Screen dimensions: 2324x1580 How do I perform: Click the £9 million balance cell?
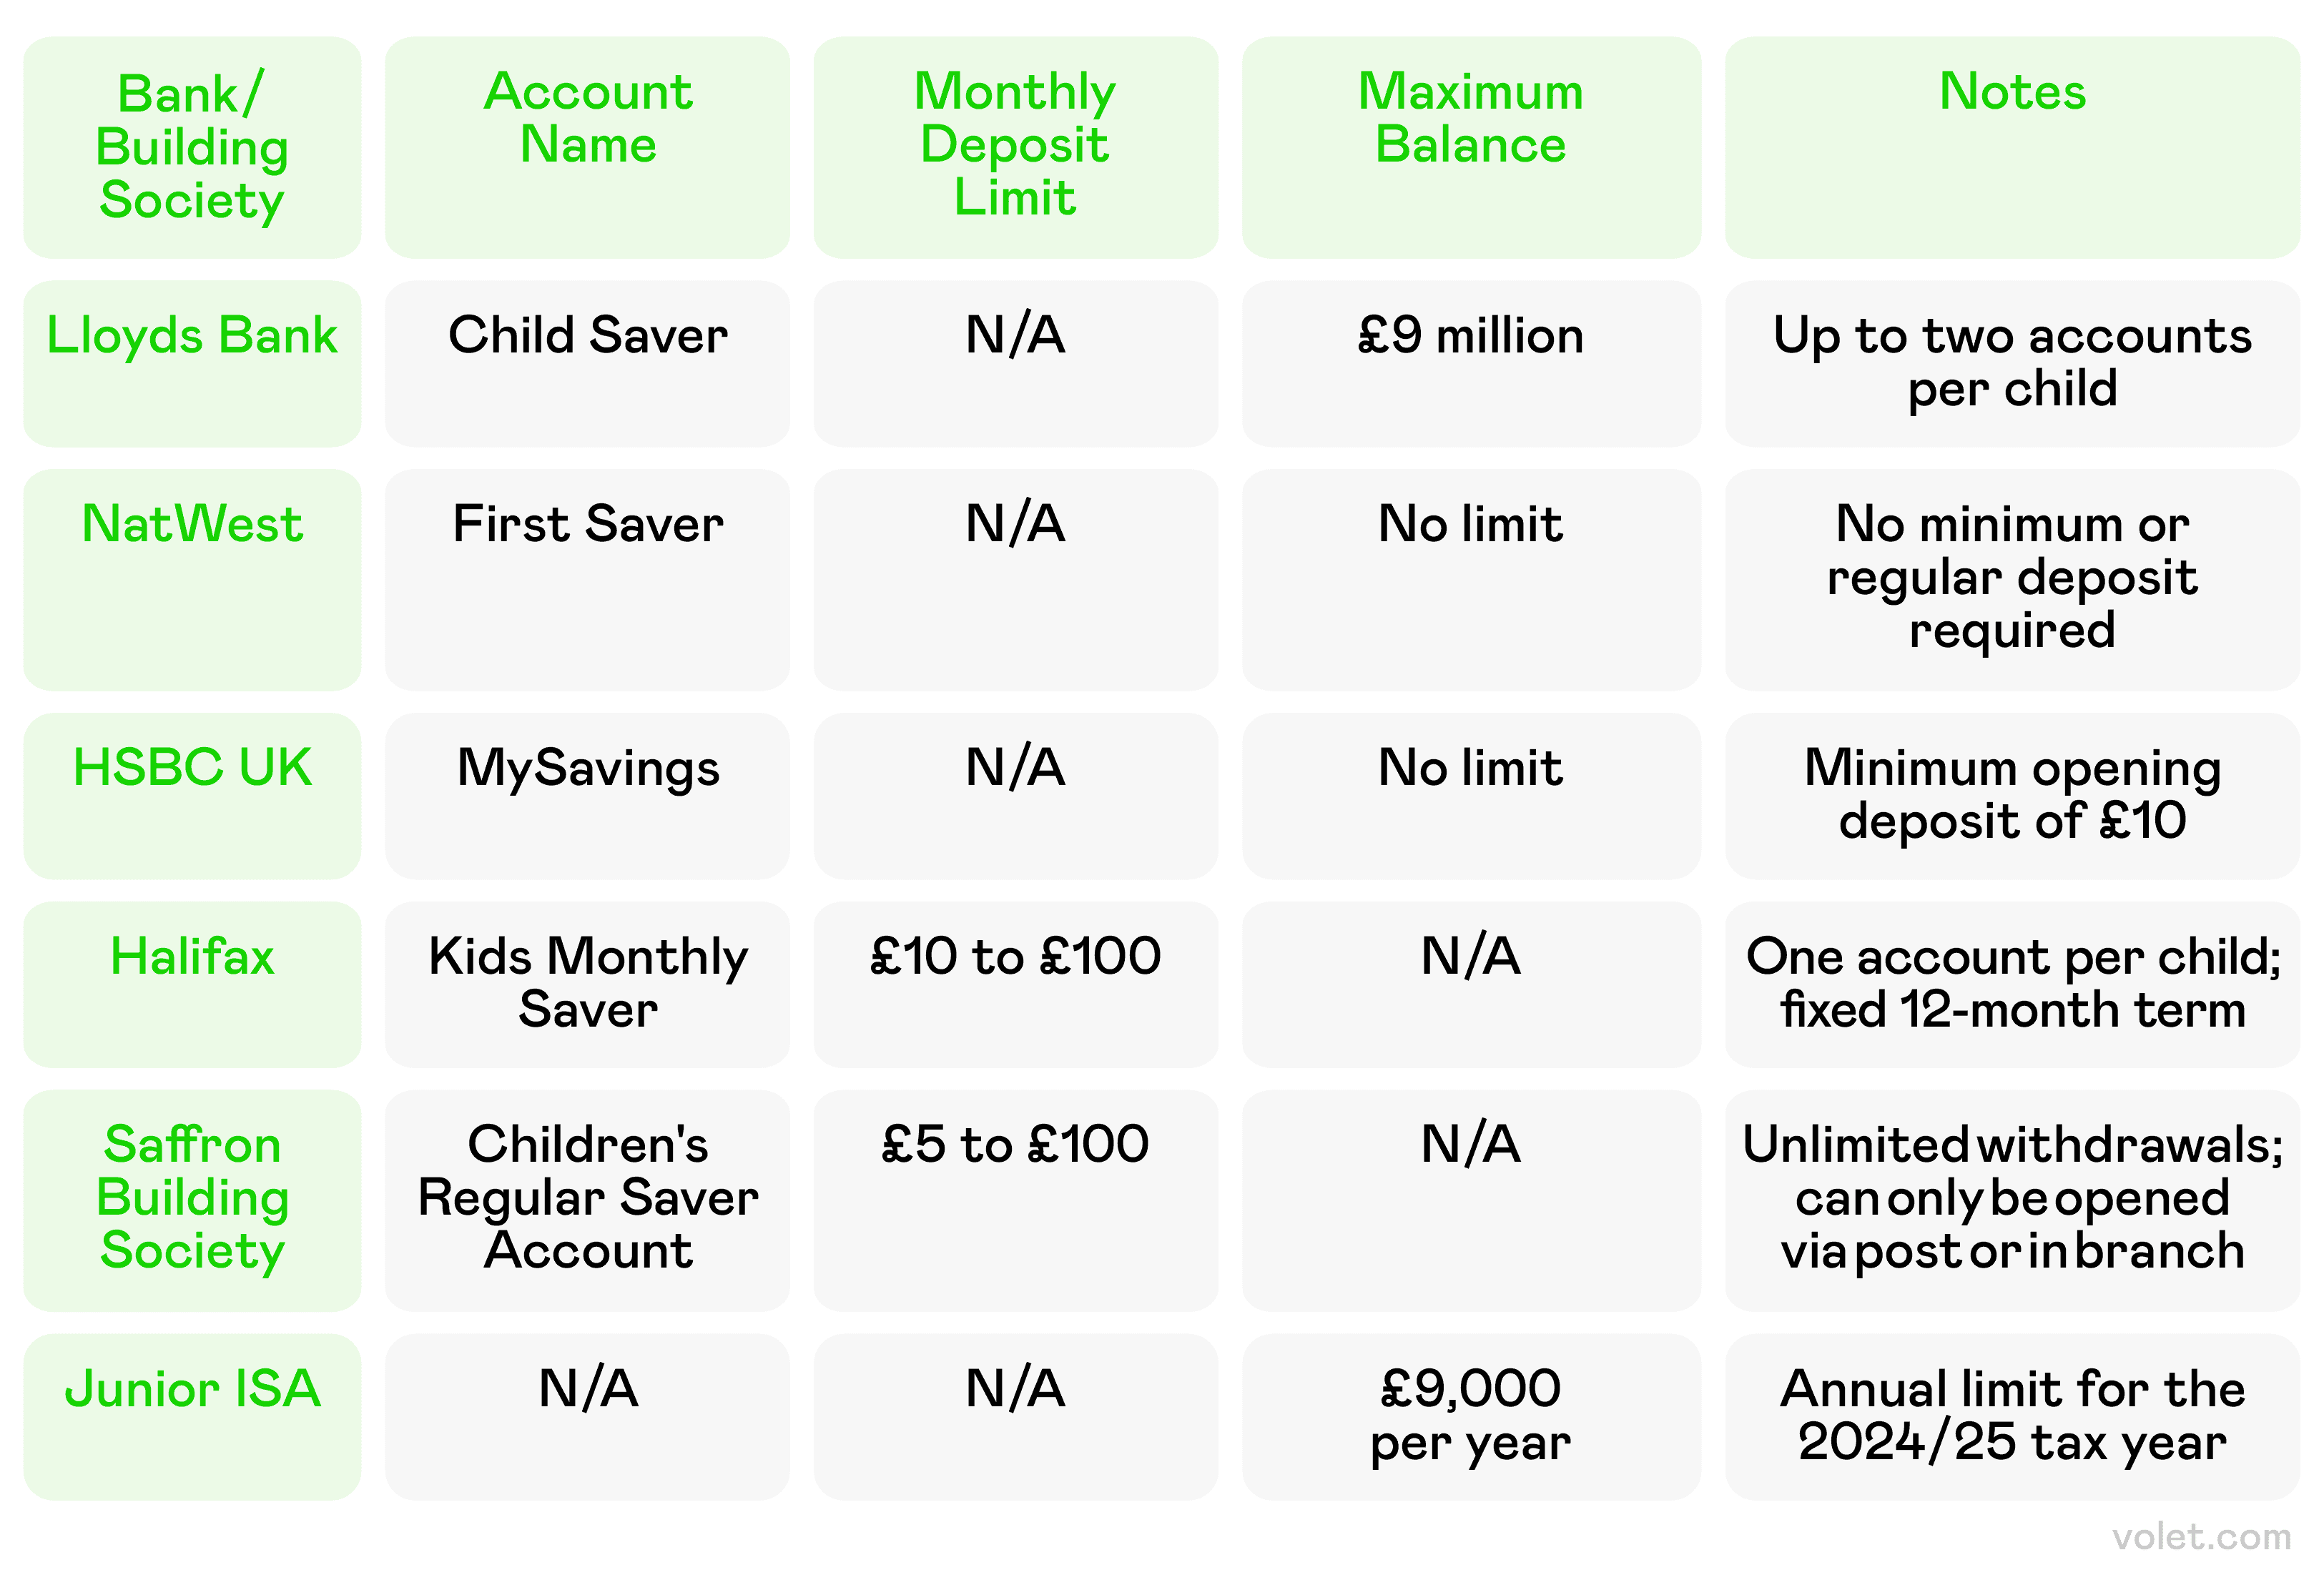click(1470, 336)
